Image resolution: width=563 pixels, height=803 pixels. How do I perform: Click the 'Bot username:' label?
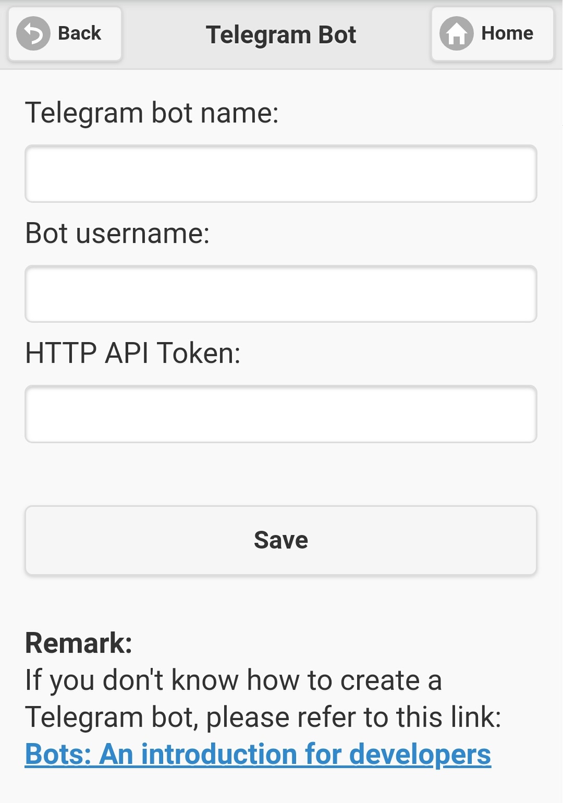tap(117, 233)
